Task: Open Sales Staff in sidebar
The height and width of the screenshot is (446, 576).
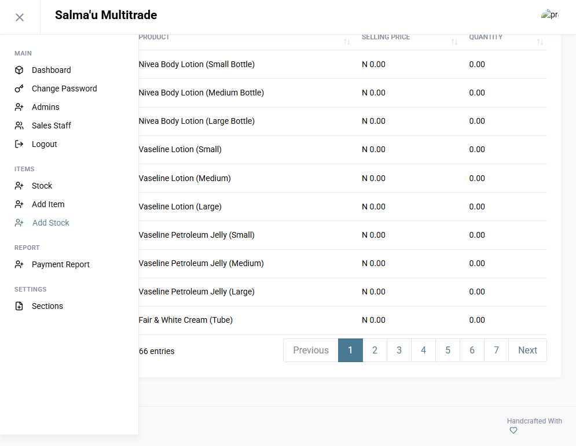Action: click(x=52, y=126)
